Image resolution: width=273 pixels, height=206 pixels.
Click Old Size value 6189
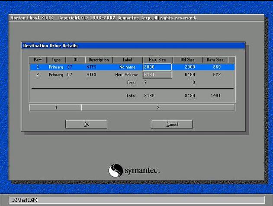point(190,75)
